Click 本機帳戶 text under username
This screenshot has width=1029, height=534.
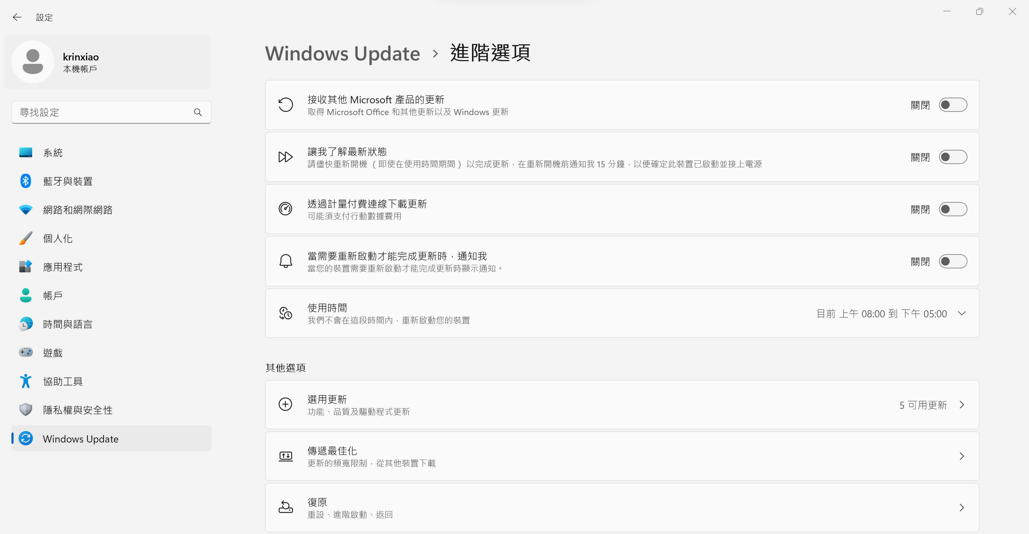tap(80, 69)
